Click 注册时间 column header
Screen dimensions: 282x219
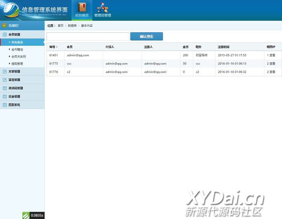pos(224,47)
